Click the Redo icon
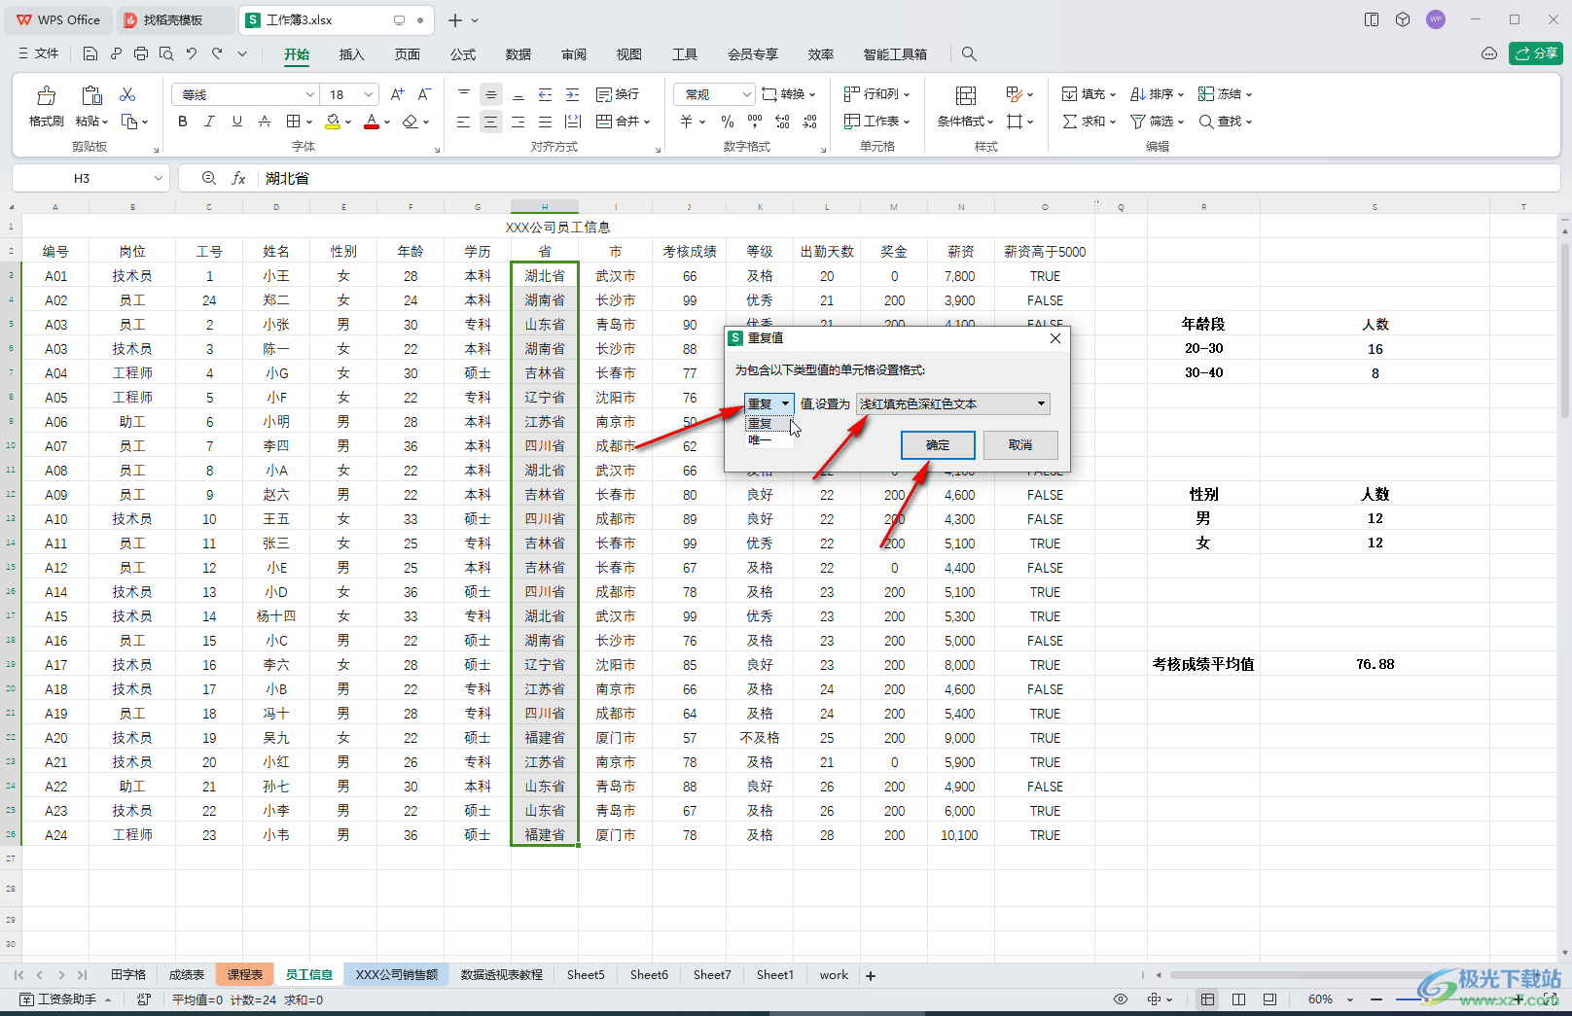The image size is (1572, 1016). pyautogui.click(x=217, y=53)
